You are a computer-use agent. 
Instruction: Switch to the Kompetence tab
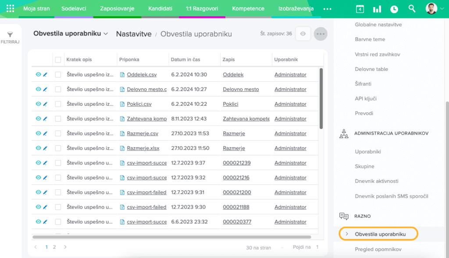tap(248, 9)
